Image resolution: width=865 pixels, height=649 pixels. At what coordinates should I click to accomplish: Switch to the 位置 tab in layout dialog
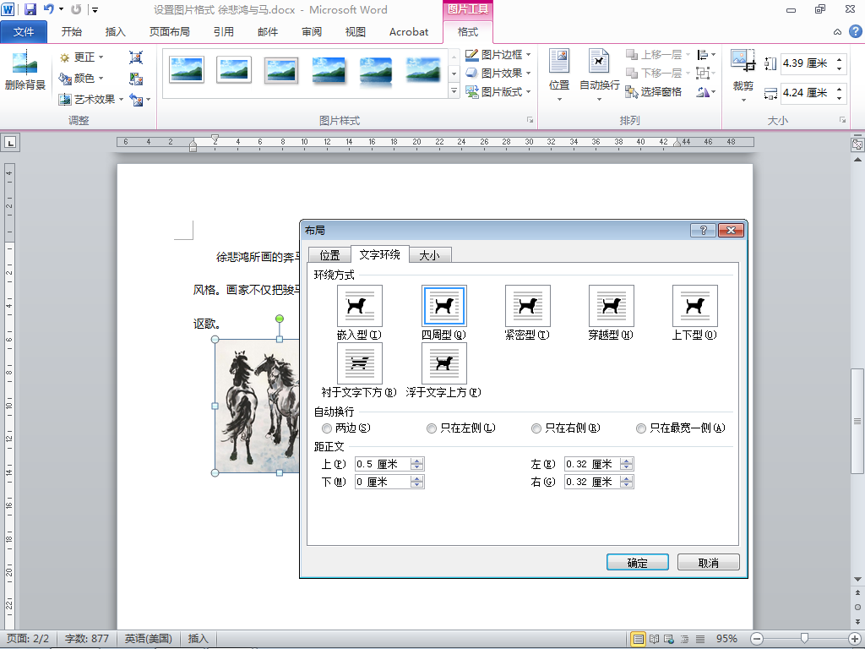[330, 255]
